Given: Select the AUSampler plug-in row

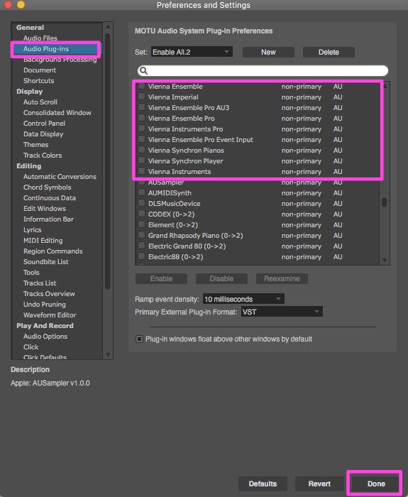Looking at the screenshot, I should pyautogui.click(x=258, y=182).
